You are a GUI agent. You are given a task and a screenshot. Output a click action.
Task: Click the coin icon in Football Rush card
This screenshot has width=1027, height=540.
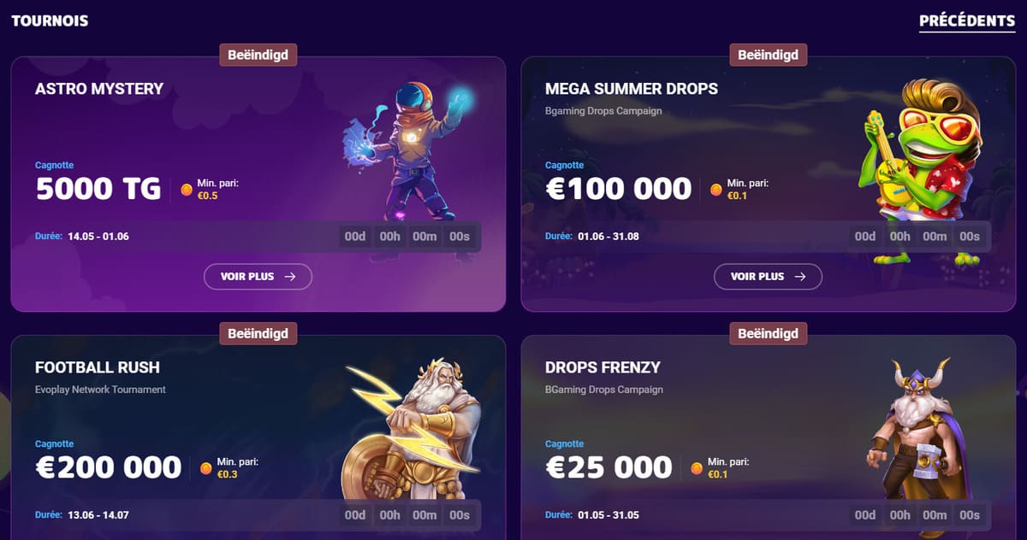[x=206, y=468]
